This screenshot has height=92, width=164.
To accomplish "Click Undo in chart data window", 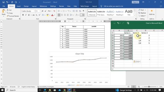I will (118, 23).
